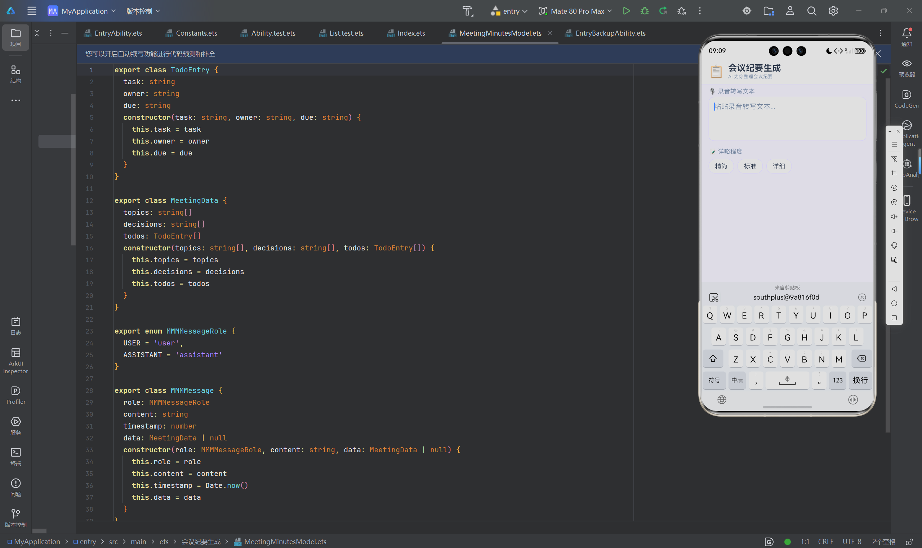
Task: Open Mate 80 Pro Max device dropdown
Action: click(575, 11)
